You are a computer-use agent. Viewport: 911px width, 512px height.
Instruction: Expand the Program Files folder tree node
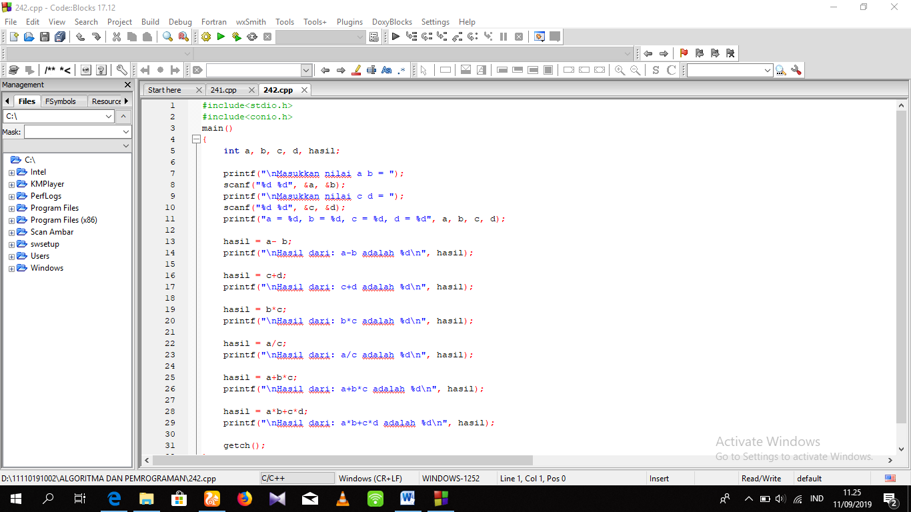pyautogui.click(x=11, y=209)
